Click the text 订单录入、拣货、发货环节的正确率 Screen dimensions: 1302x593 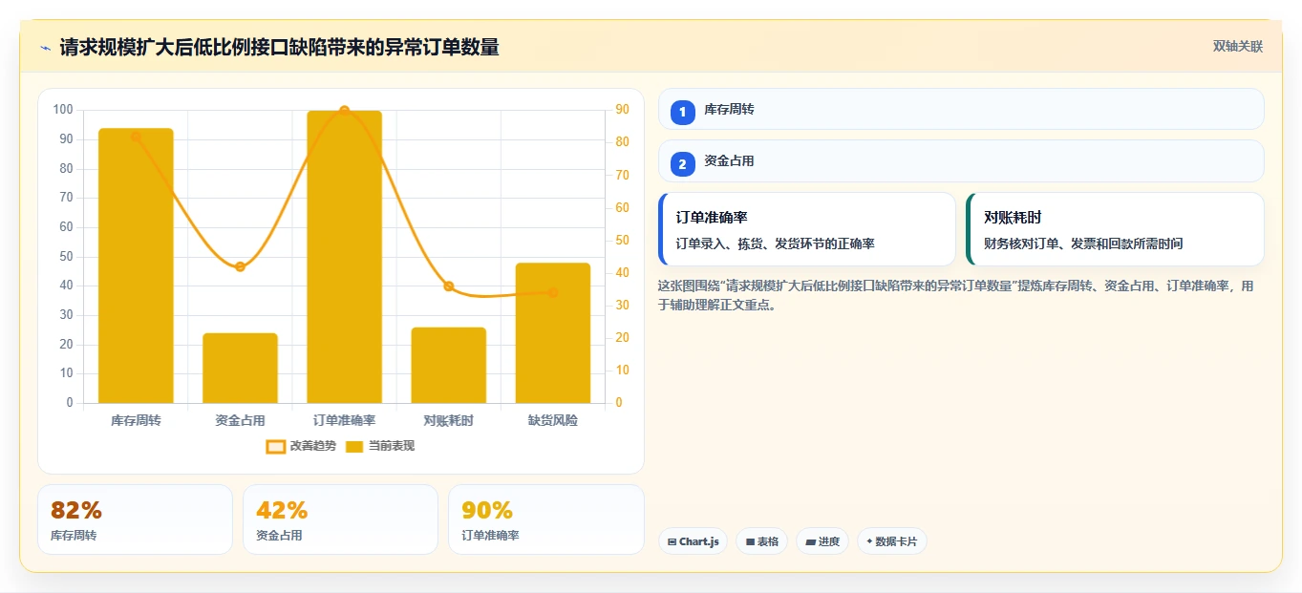pyautogui.click(x=775, y=244)
